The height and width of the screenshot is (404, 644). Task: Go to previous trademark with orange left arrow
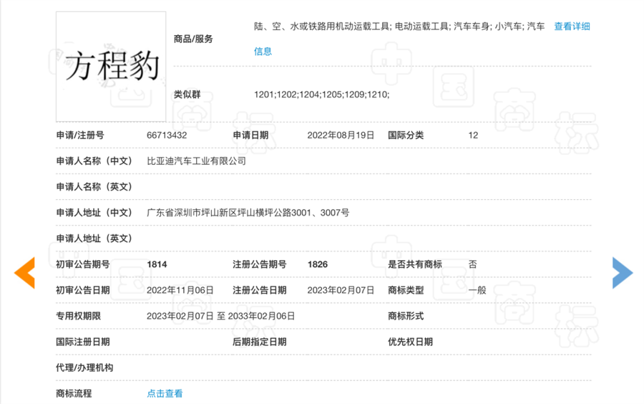24,273
